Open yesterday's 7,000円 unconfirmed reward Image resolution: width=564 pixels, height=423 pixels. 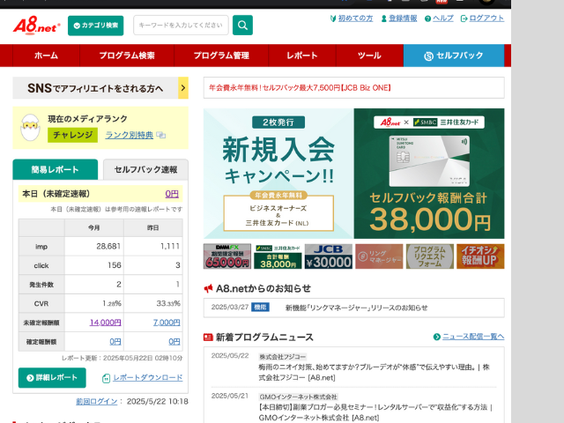(x=167, y=323)
